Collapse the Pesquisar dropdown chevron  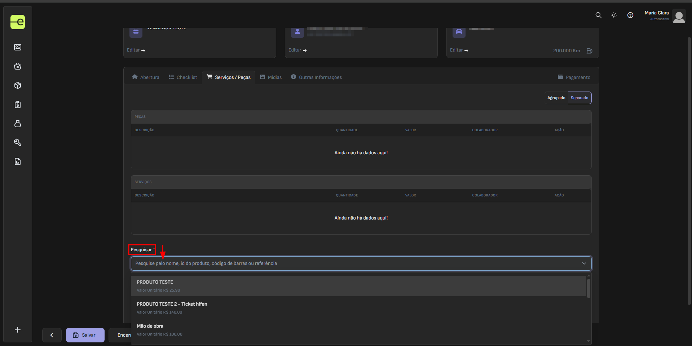pyautogui.click(x=584, y=263)
